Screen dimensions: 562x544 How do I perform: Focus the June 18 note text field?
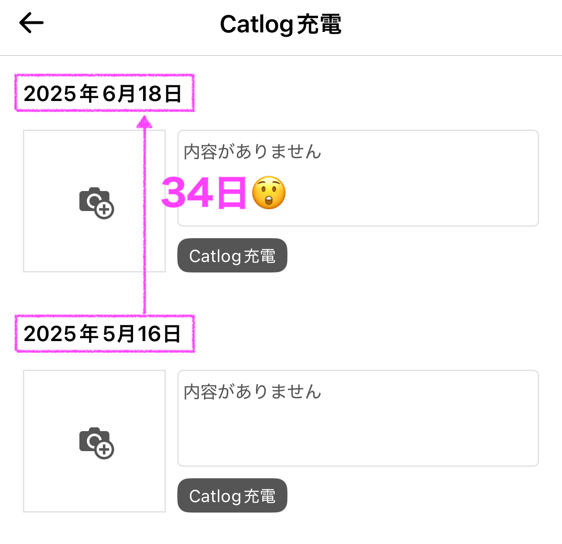358,178
